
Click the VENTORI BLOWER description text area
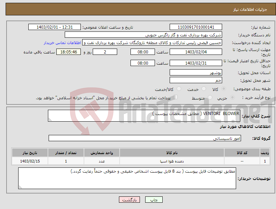click(x=144, y=116)
